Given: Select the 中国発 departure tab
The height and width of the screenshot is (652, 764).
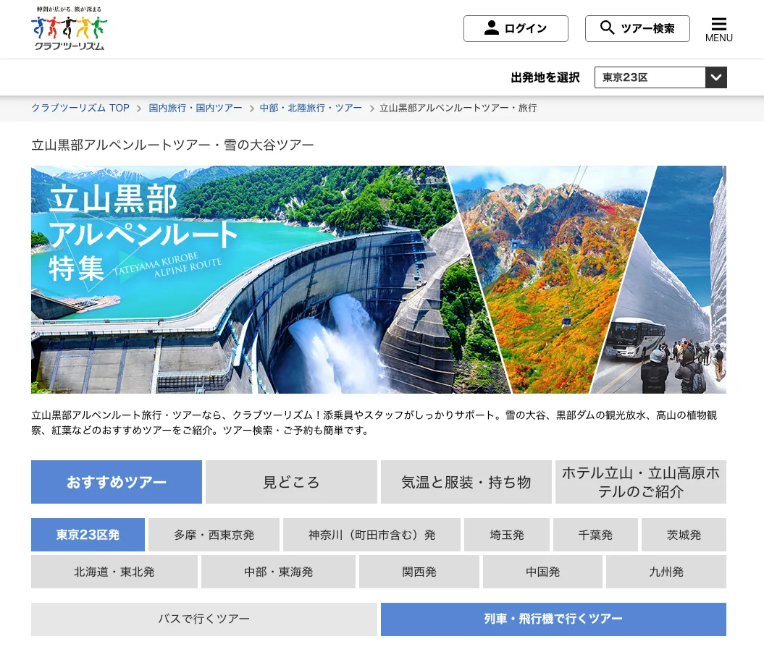Looking at the screenshot, I should pyautogui.click(x=543, y=572).
